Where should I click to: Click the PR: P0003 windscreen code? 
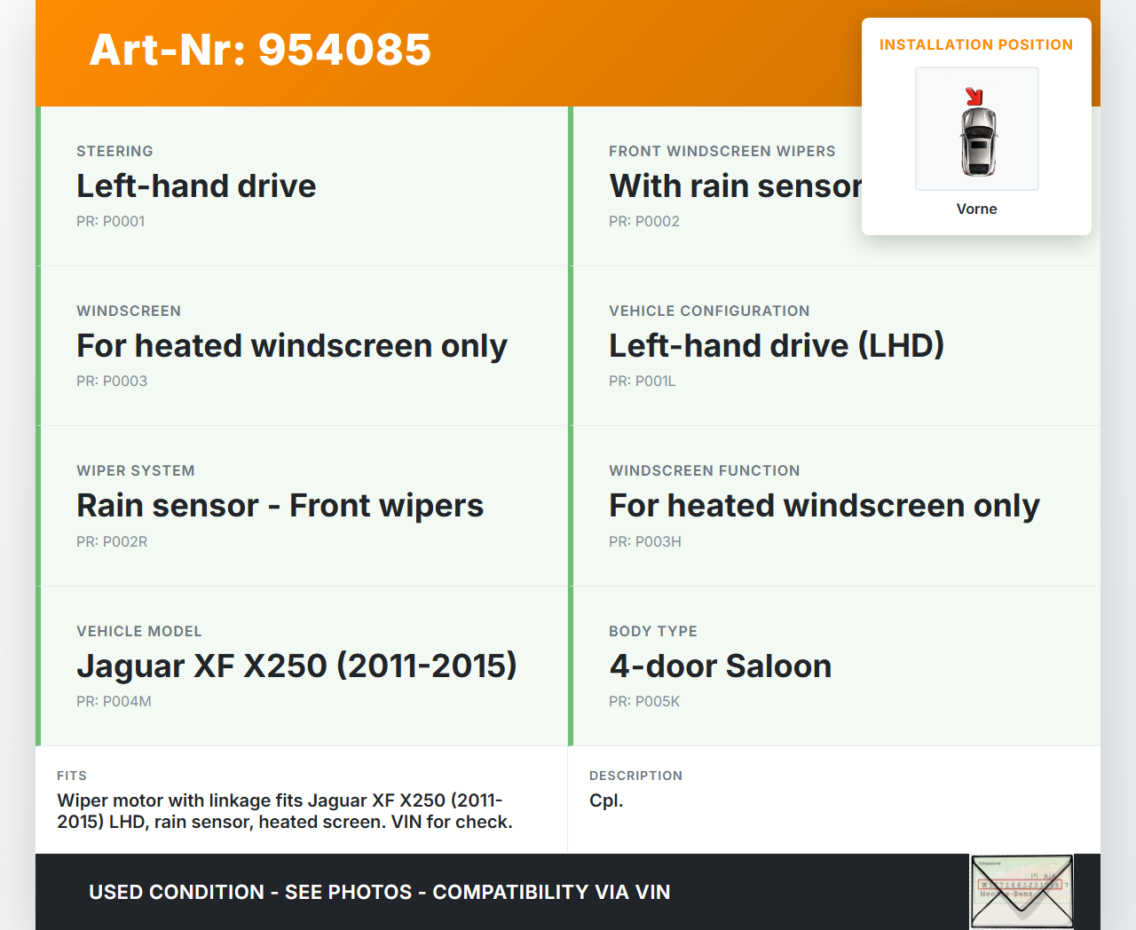click(112, 382)
